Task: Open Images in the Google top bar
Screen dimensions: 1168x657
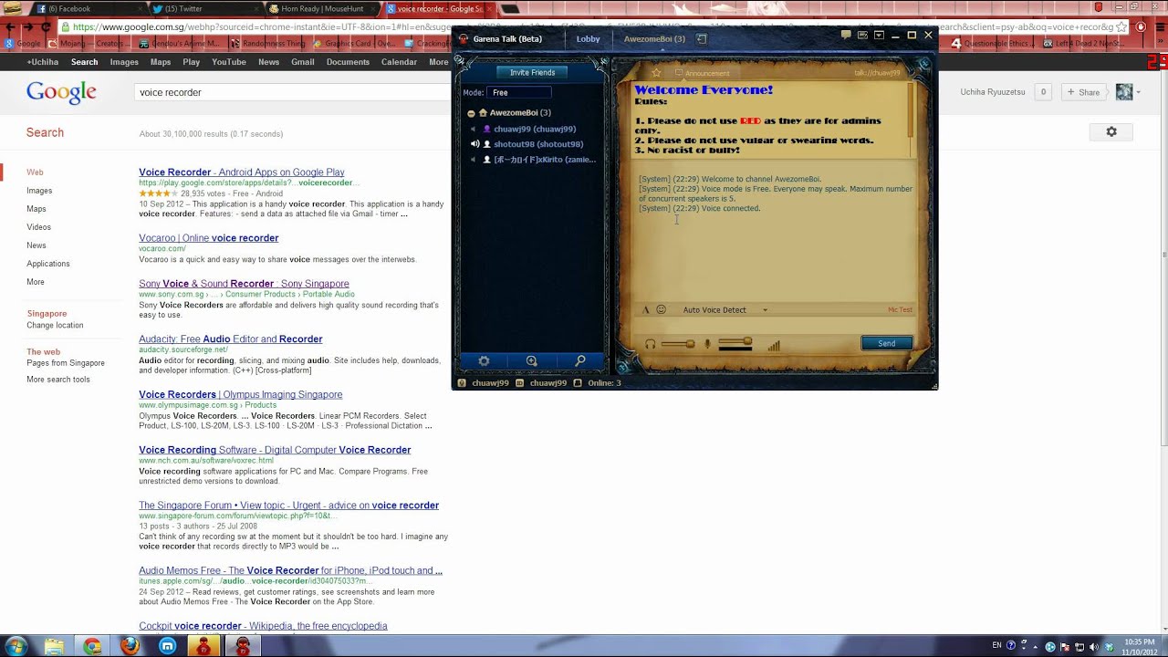Action: (x=124, y=62)
